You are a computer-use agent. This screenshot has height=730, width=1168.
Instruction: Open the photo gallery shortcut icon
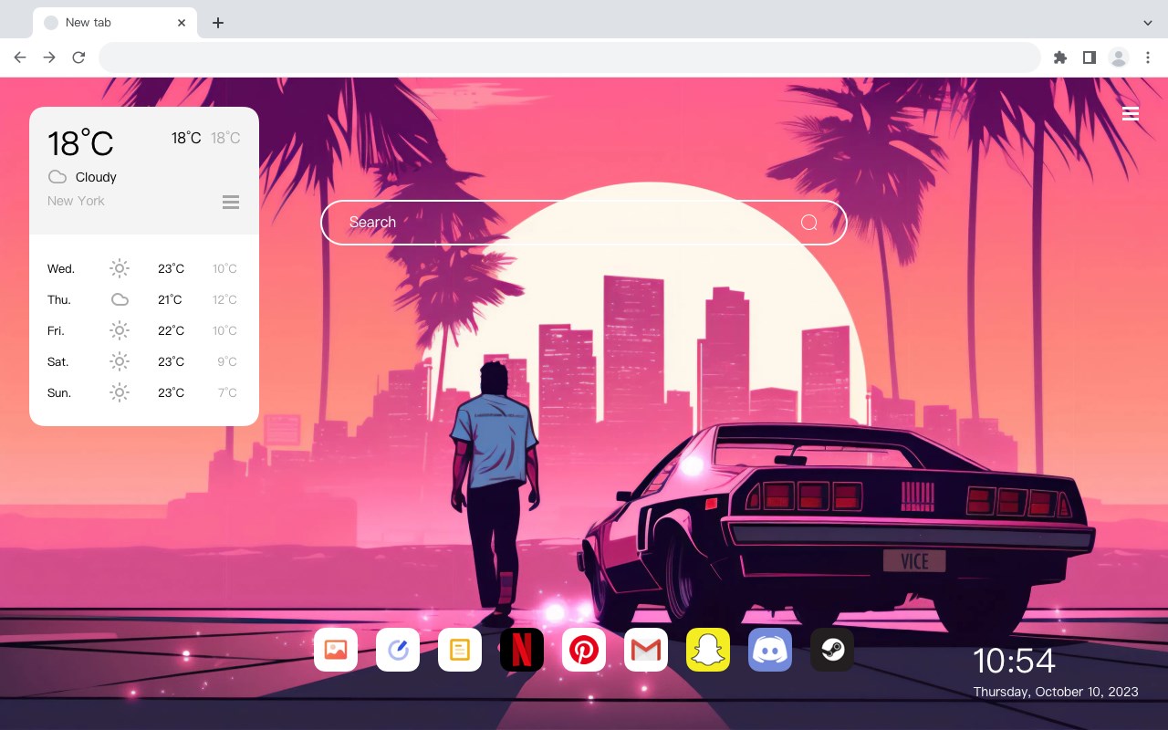tap(336, 650)
